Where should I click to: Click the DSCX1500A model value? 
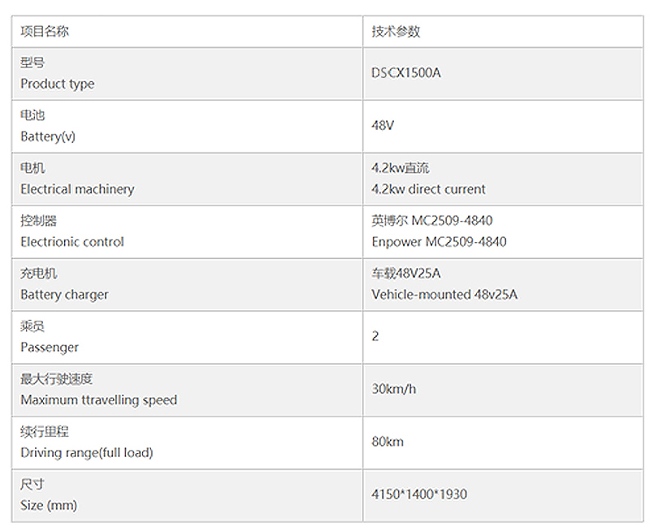coord(406,73)
